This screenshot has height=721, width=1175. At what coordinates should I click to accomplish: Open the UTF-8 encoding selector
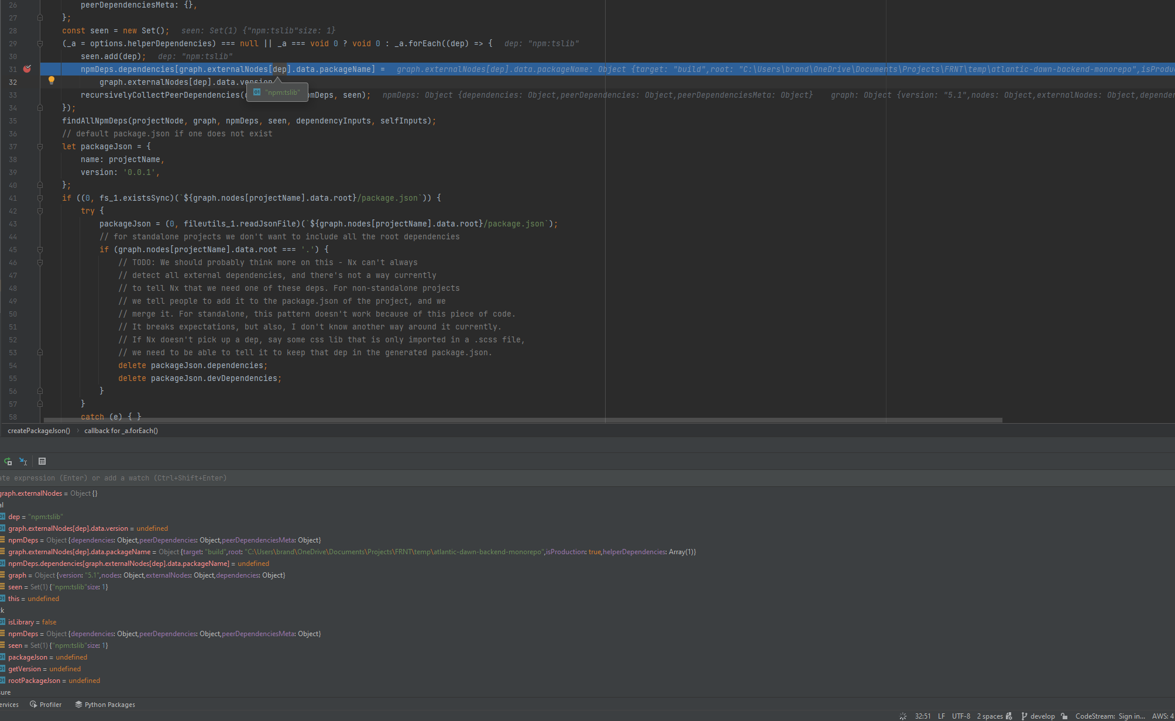[x=961, y=716]
